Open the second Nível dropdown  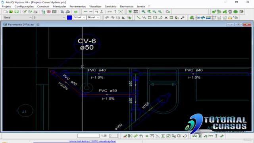pos(93,17)
